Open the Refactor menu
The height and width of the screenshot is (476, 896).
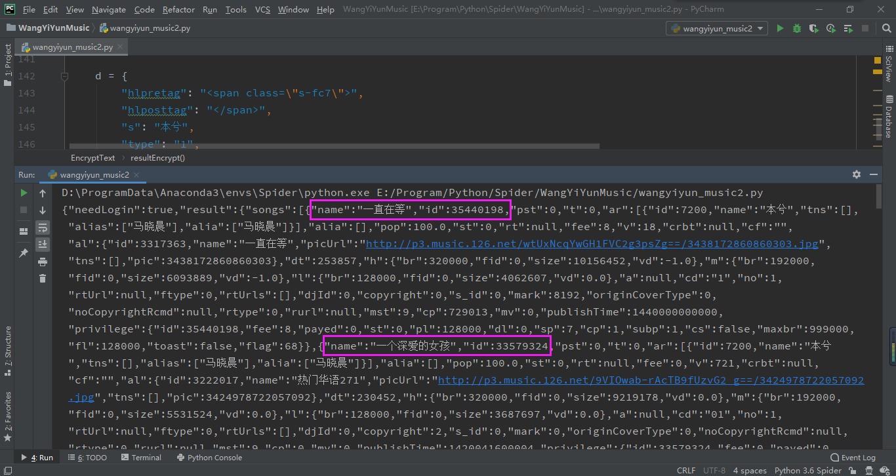tap(178, 9)
